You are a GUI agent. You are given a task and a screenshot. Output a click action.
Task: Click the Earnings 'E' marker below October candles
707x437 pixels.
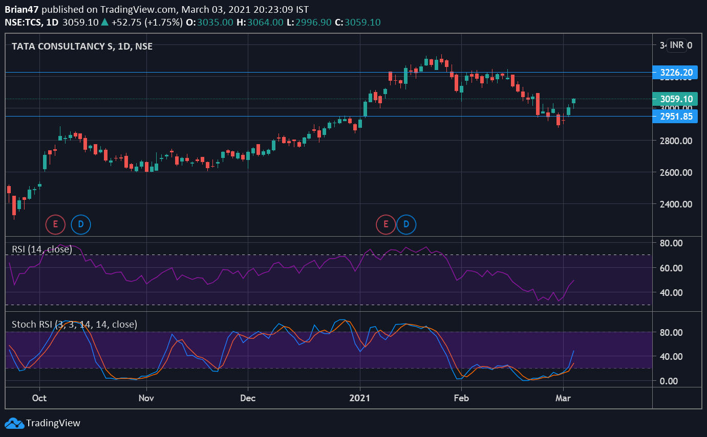55,224
